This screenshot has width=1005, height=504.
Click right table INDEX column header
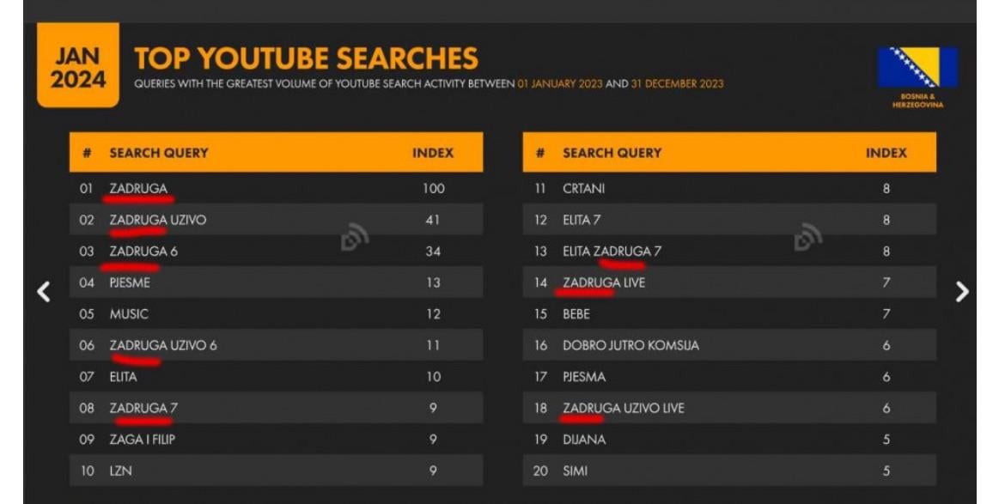pyautogui.click(x=886, y=153)
